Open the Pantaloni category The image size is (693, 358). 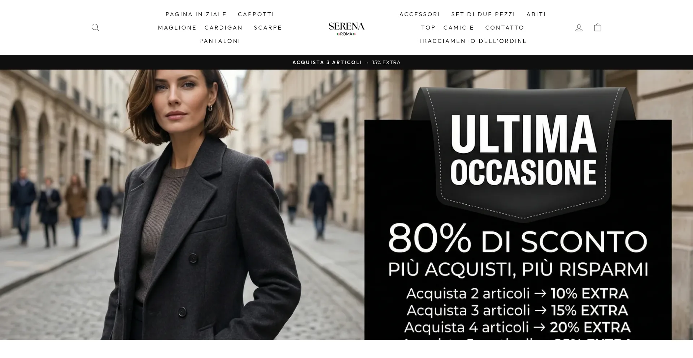(x=220, y=41)
